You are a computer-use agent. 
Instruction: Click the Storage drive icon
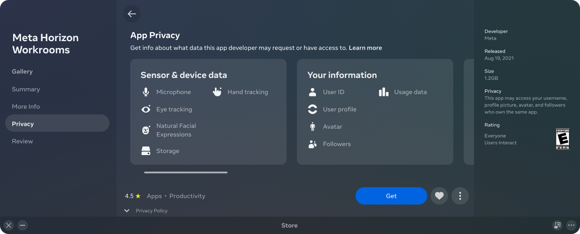point(146,151)
